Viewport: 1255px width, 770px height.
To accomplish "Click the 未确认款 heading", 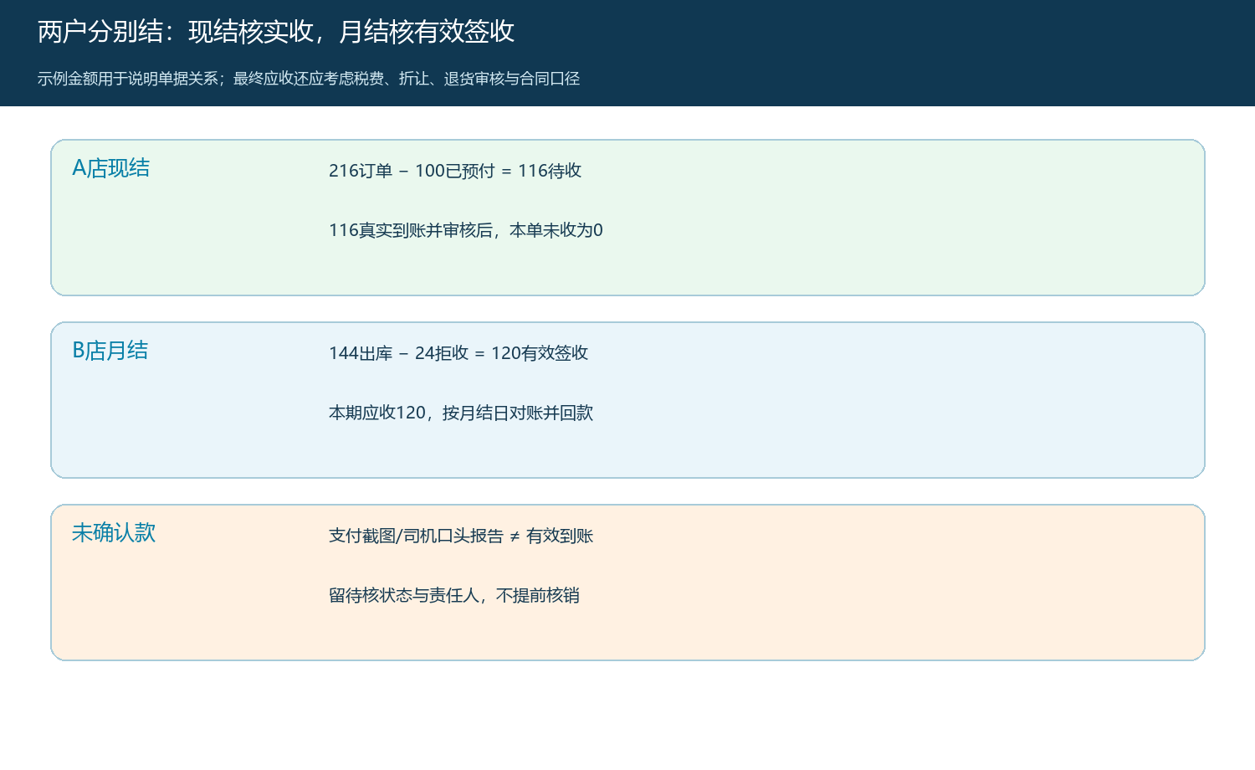I will click(x=114, y=533).
